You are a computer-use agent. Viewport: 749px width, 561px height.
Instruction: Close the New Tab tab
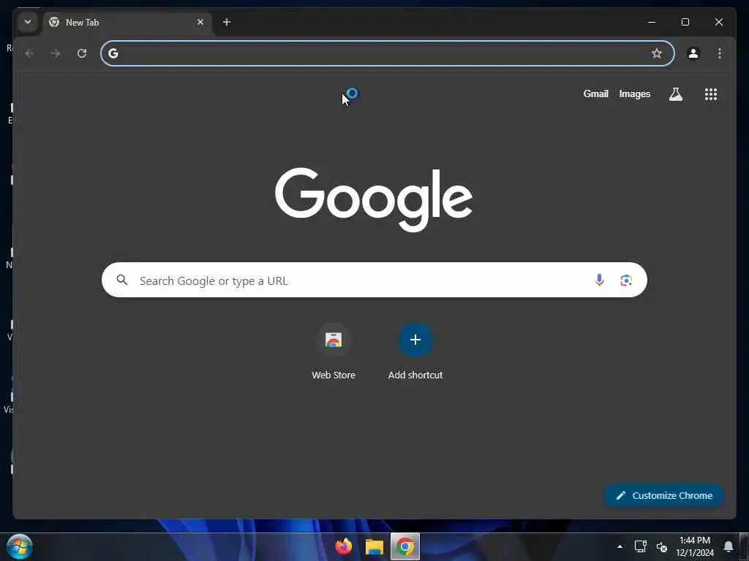[x=200, y=22]
